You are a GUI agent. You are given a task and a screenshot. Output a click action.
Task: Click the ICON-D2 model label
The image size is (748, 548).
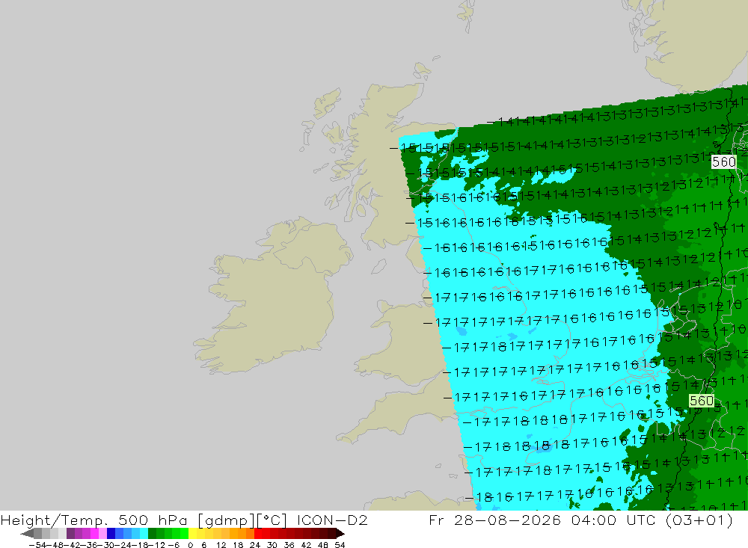point(332,520)
